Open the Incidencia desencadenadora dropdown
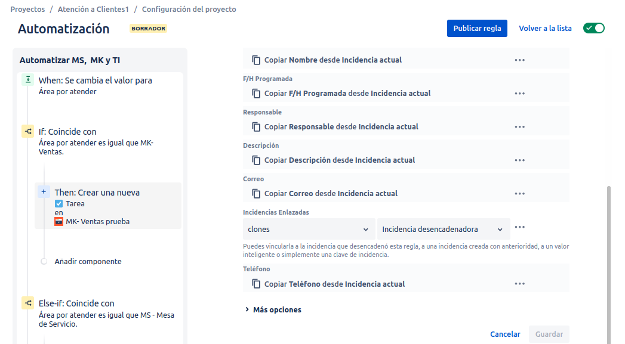Viewport: 625px width, 344px height. [x=444, y=229]
